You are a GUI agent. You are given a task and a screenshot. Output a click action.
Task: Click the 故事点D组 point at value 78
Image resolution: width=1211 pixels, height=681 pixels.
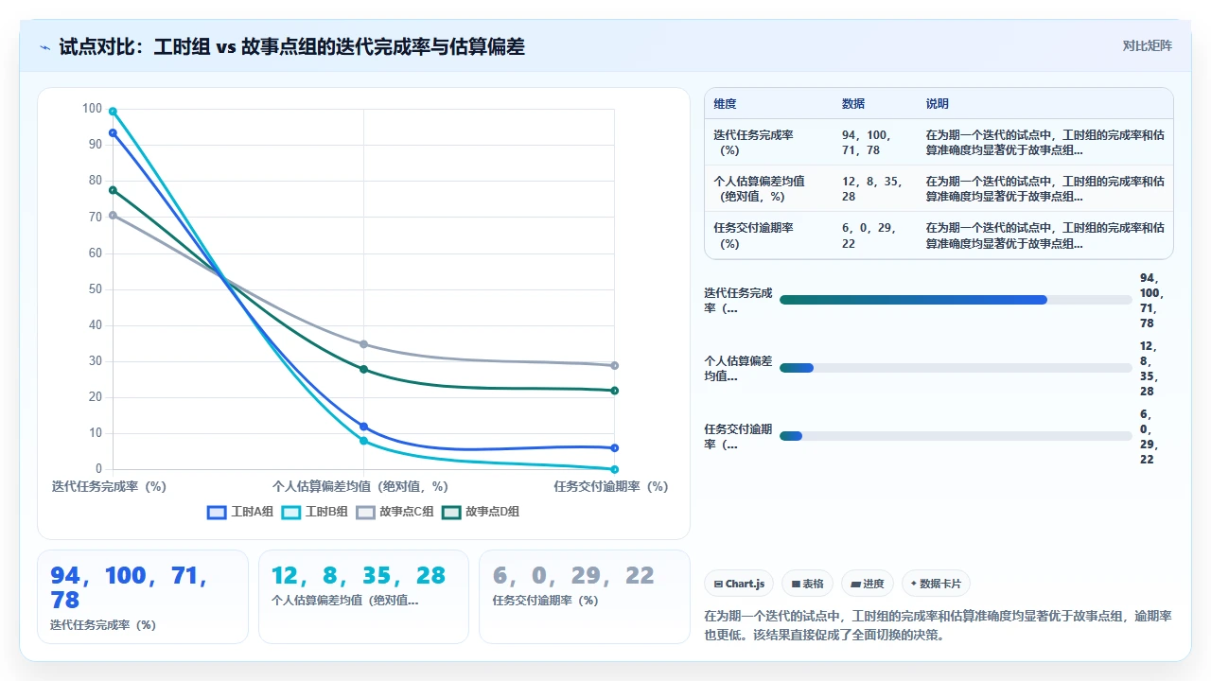[x=113, y=190]
